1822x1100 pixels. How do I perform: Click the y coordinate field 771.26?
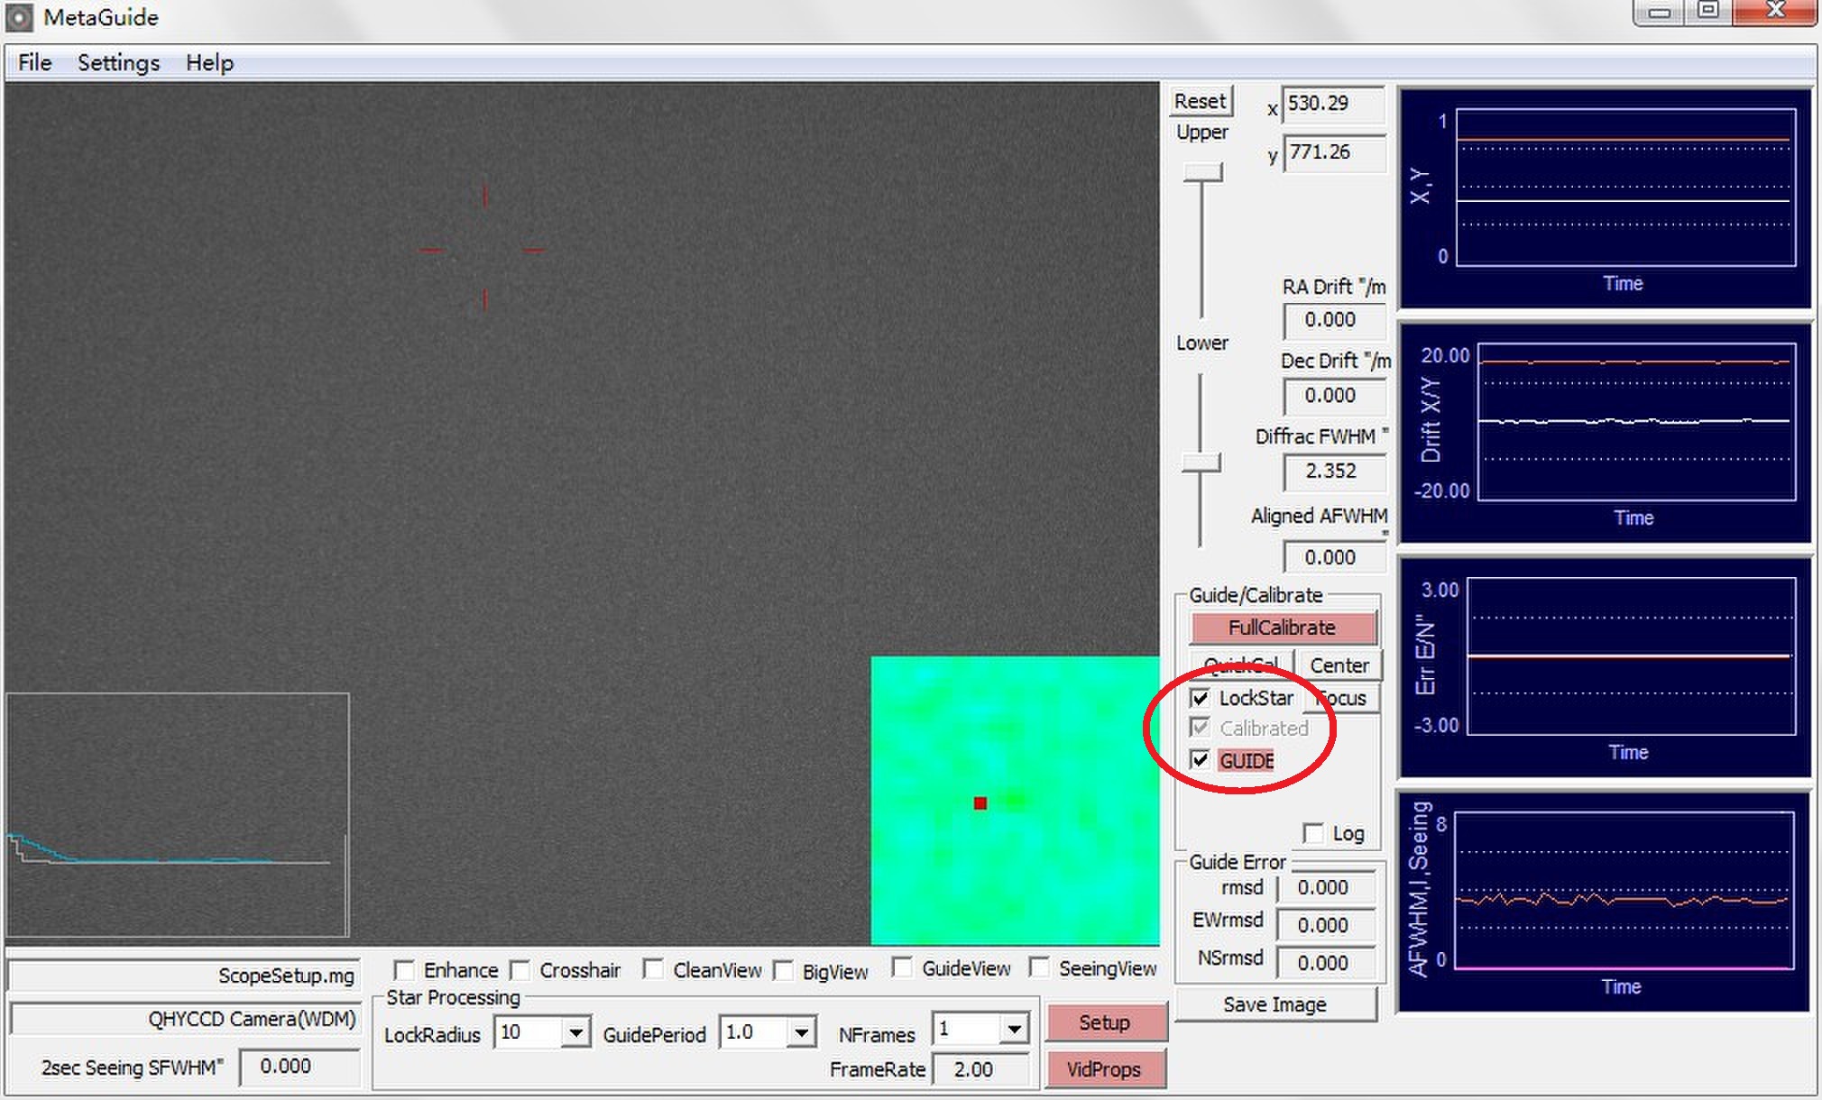click(1334, 152)
